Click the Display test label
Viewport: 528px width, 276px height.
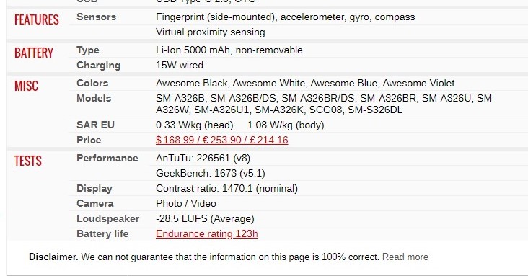click(94, 189)
